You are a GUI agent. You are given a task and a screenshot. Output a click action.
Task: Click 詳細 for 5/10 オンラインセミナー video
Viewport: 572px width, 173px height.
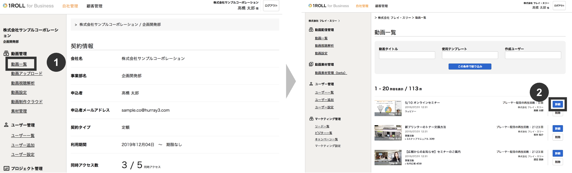click(x=558, y=104)
